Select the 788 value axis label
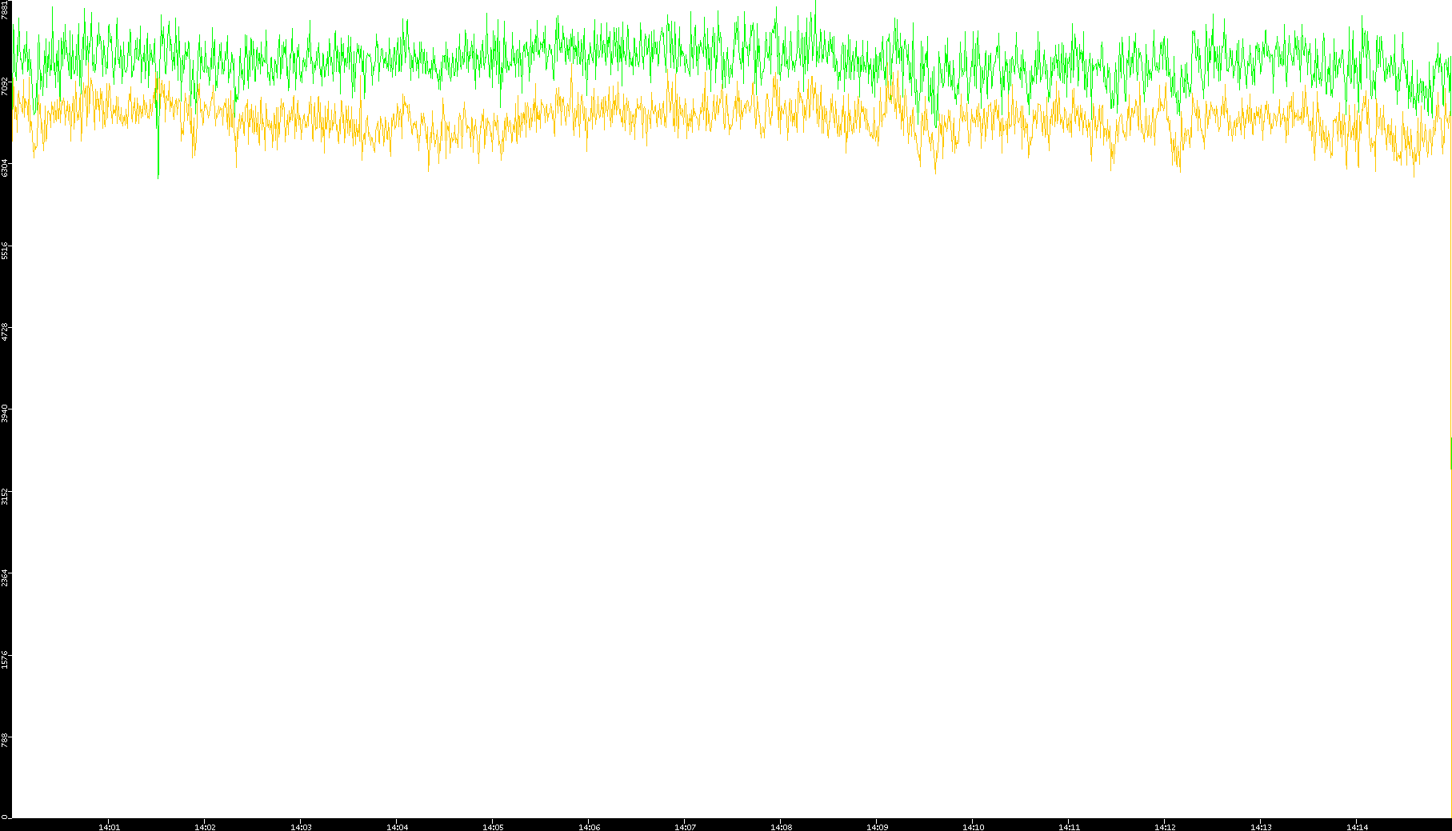 coord(5,741)
